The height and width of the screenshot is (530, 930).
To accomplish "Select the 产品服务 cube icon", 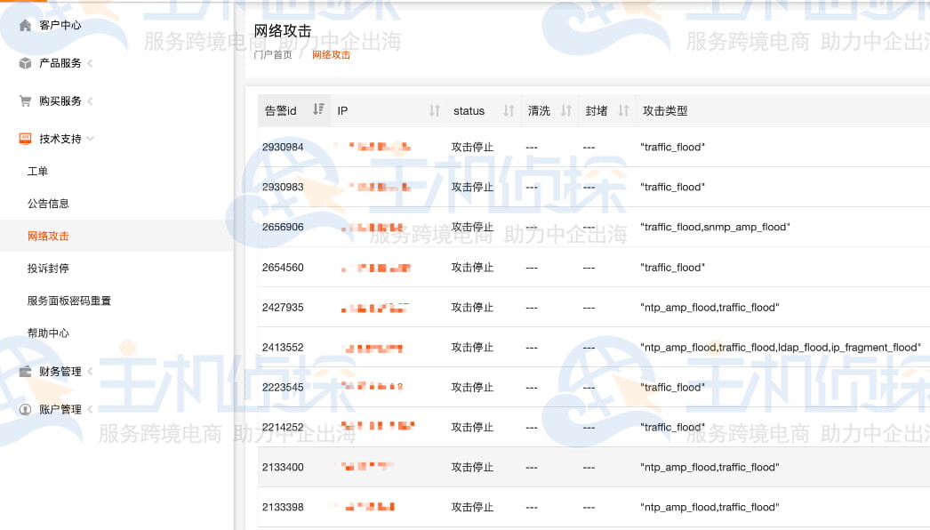I will tap(24, 63).
